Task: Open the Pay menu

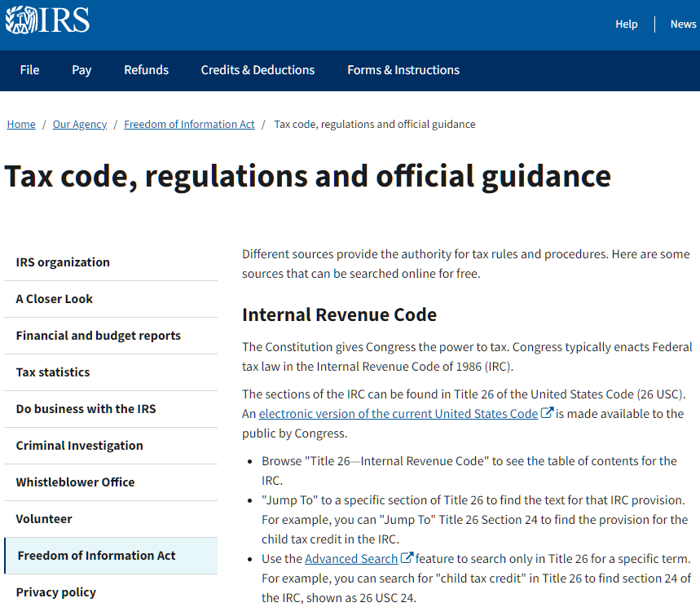Action: point(81,70)
